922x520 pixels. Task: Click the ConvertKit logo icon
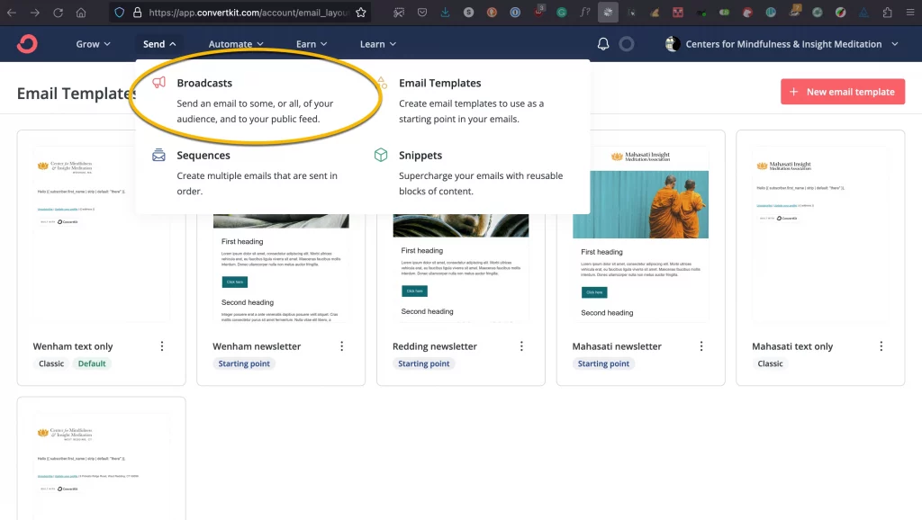(27, 44)
